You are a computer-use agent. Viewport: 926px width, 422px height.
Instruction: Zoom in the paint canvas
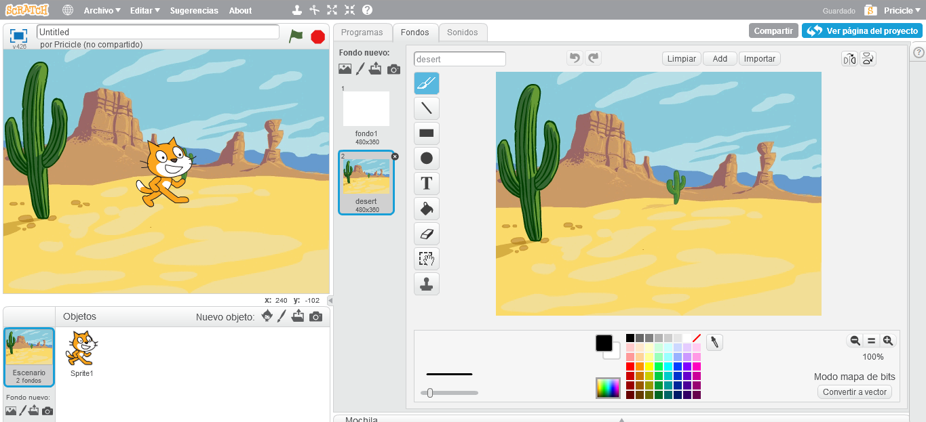tap(887, 341)
